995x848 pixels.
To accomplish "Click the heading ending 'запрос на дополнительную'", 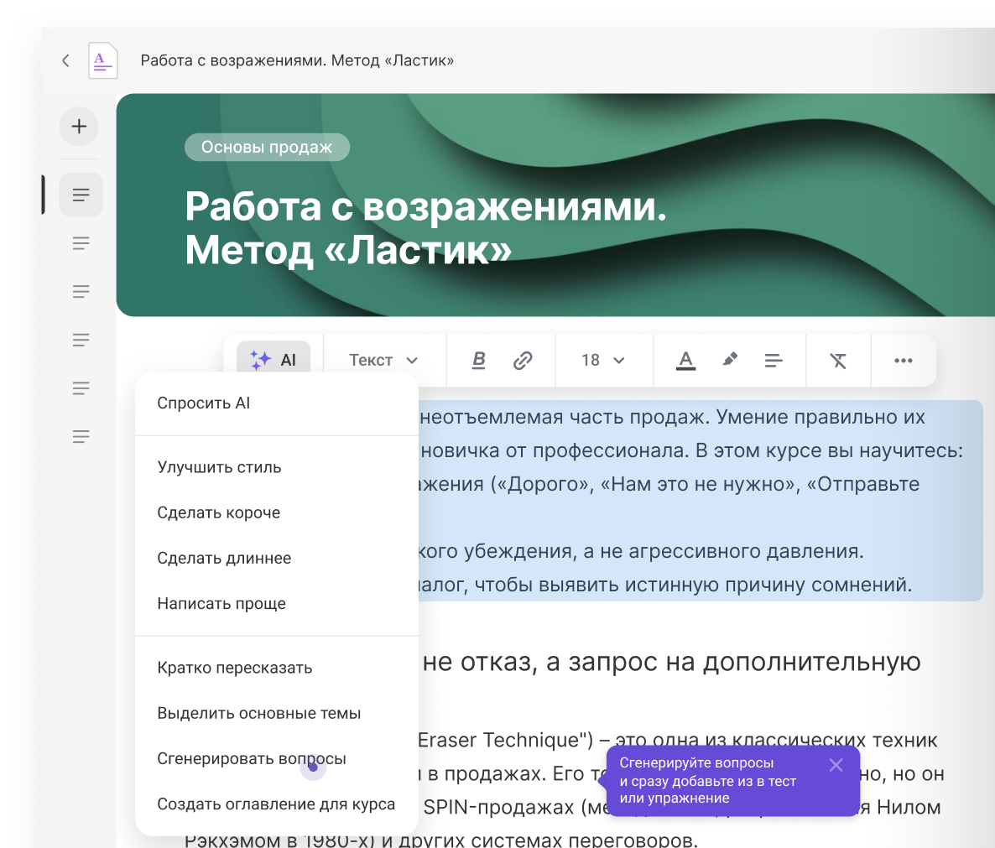I will click(671, 662).
